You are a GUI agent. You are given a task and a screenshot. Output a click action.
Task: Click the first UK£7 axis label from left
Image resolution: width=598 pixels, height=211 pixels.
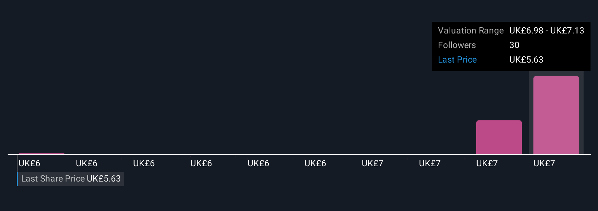pos(372,163)
